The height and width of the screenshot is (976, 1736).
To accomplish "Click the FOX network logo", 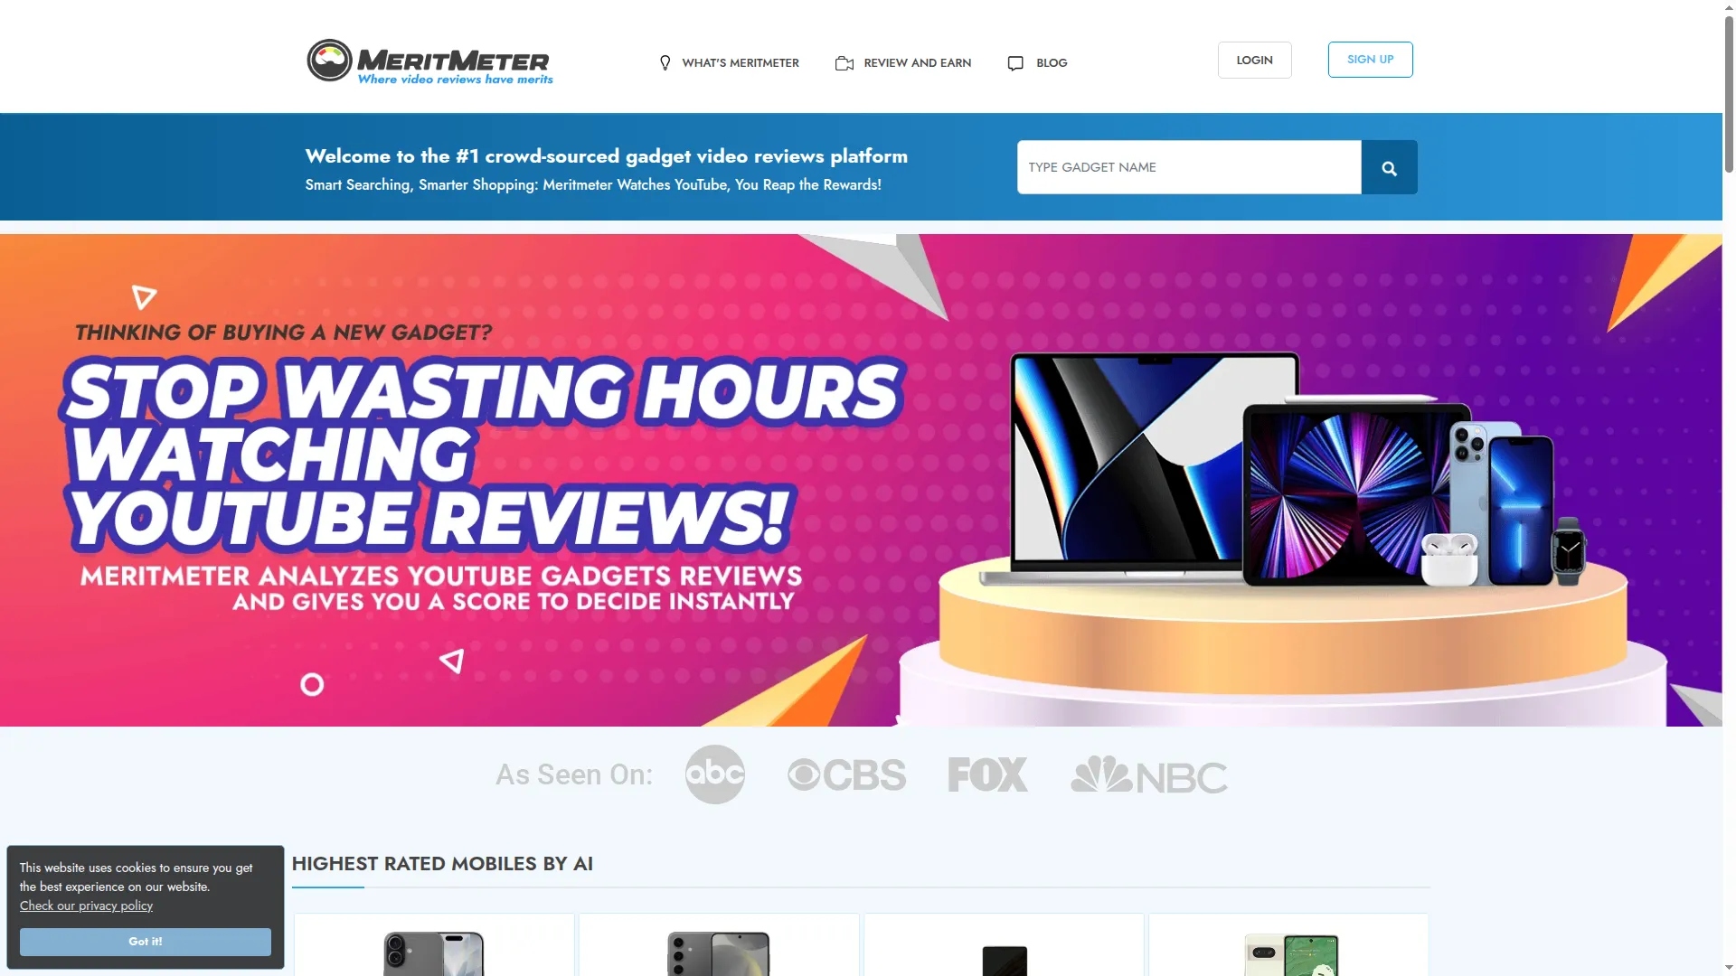I will tap(988, 774).
